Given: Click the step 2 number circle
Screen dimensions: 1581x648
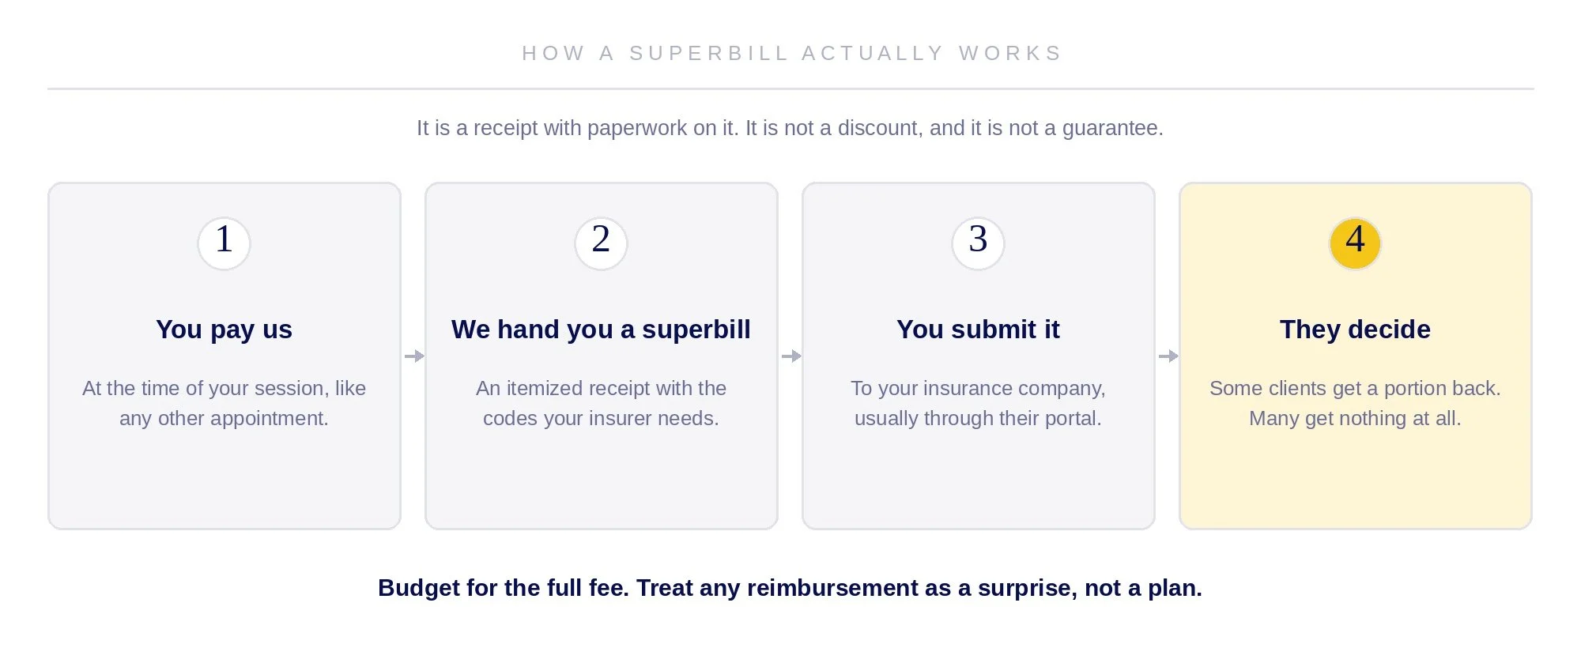Looking at the screenshot, I should 601,243.
